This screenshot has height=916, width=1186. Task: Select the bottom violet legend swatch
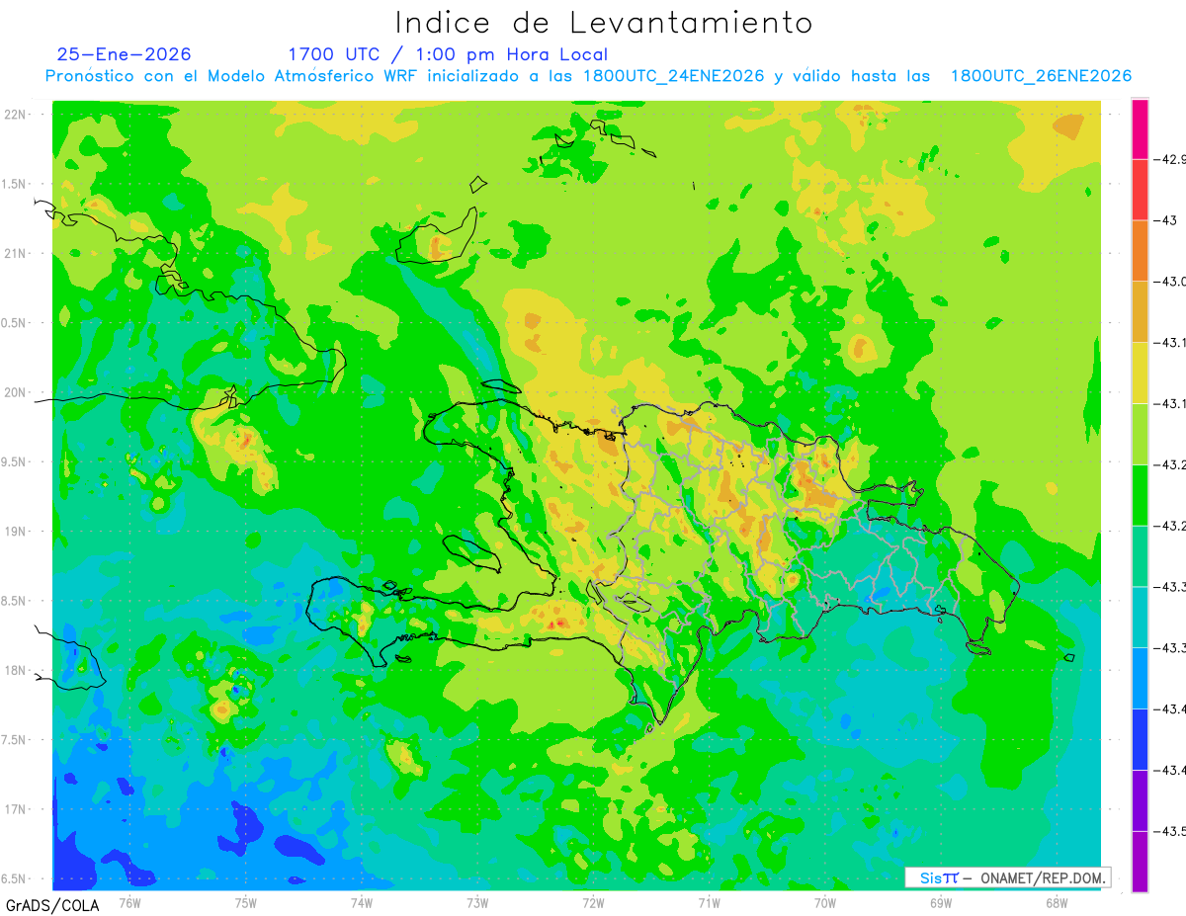pyautogui.click(x=1140, y=861)
